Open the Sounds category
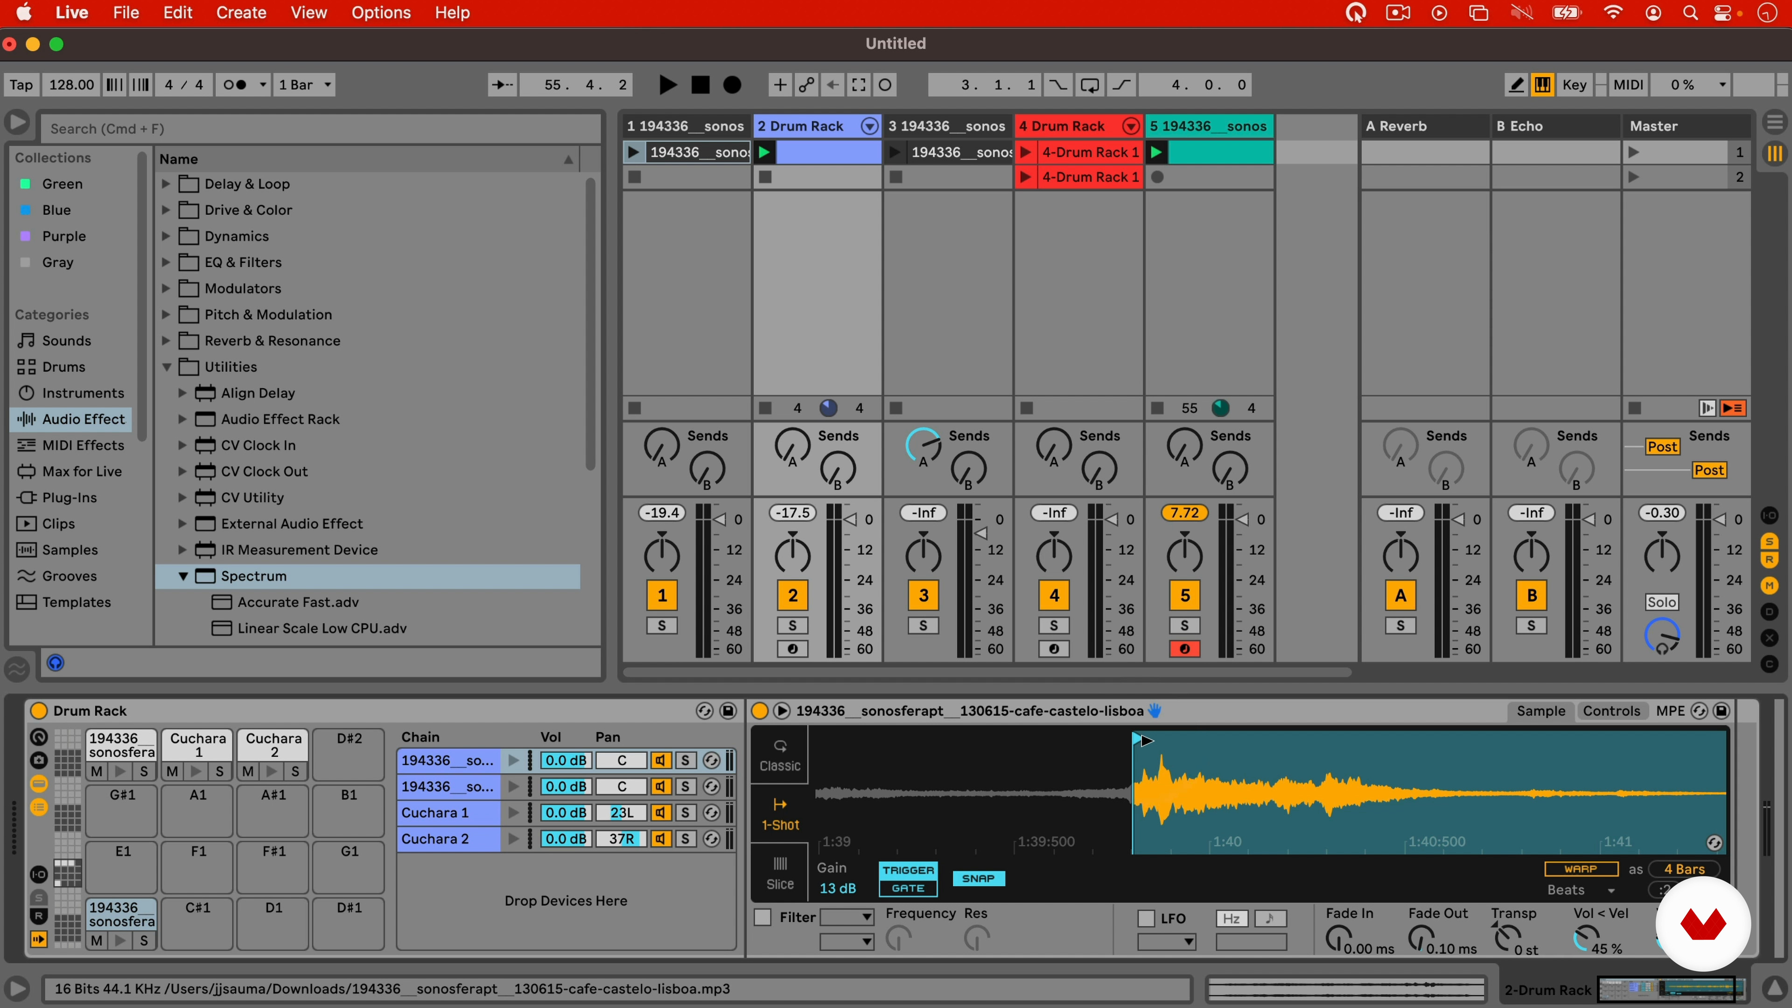Screen dimensions: 1792x1008 (66, 340)
